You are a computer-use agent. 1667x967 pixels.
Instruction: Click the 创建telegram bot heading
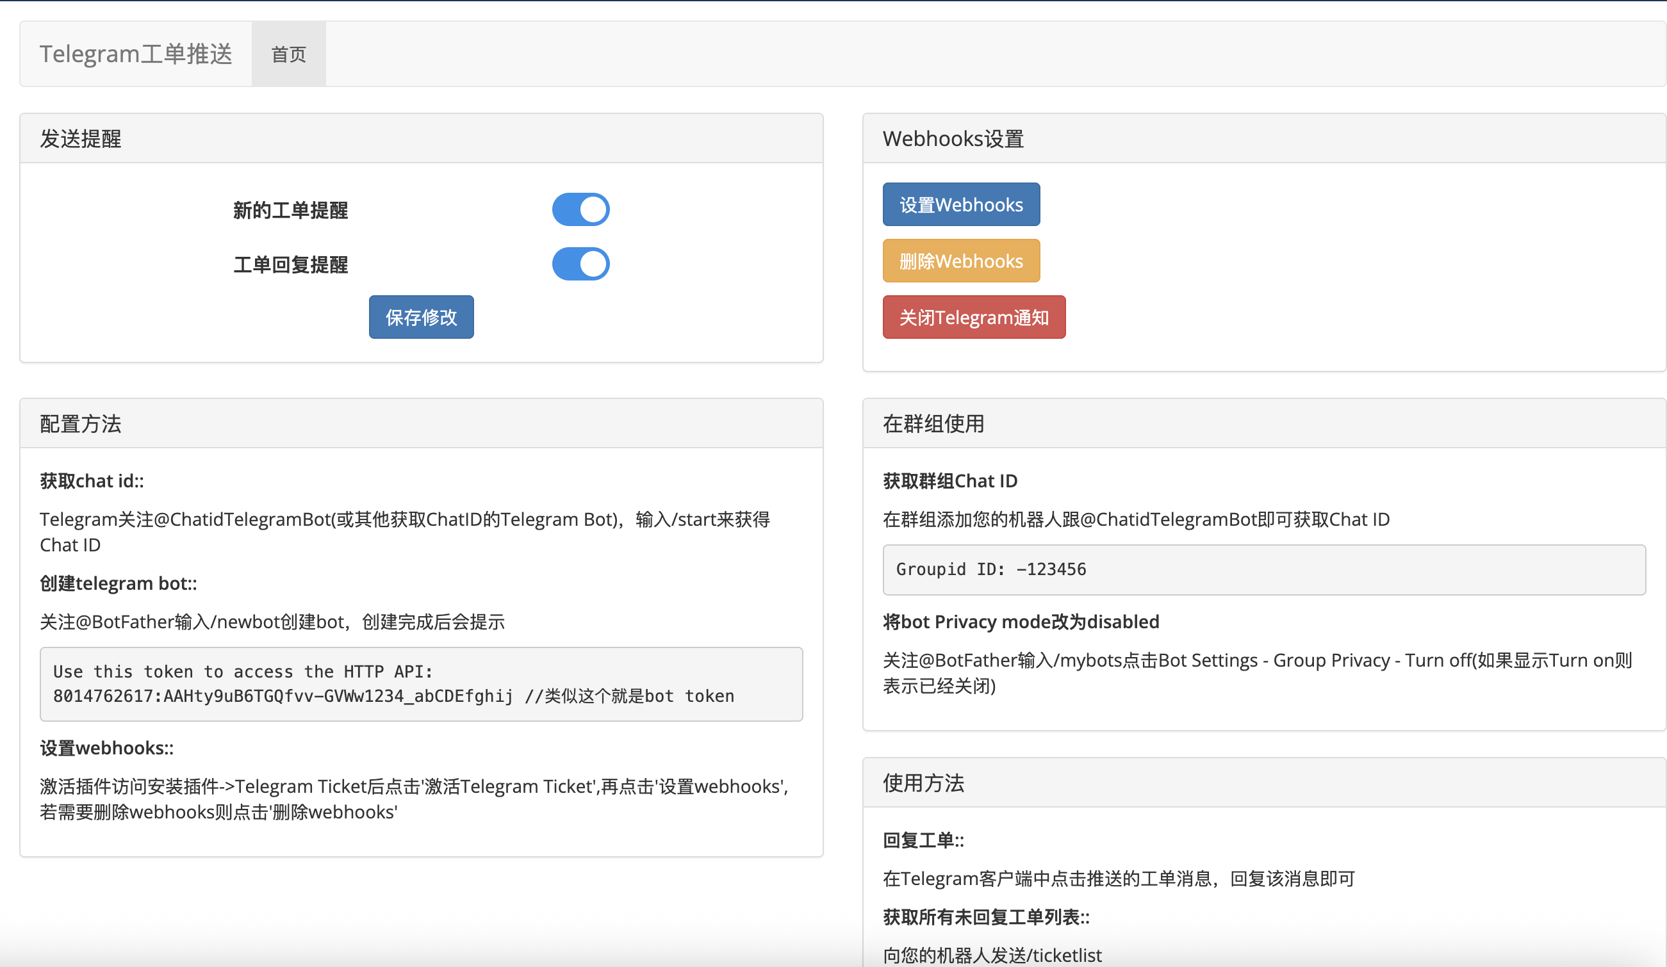point(118,583)
